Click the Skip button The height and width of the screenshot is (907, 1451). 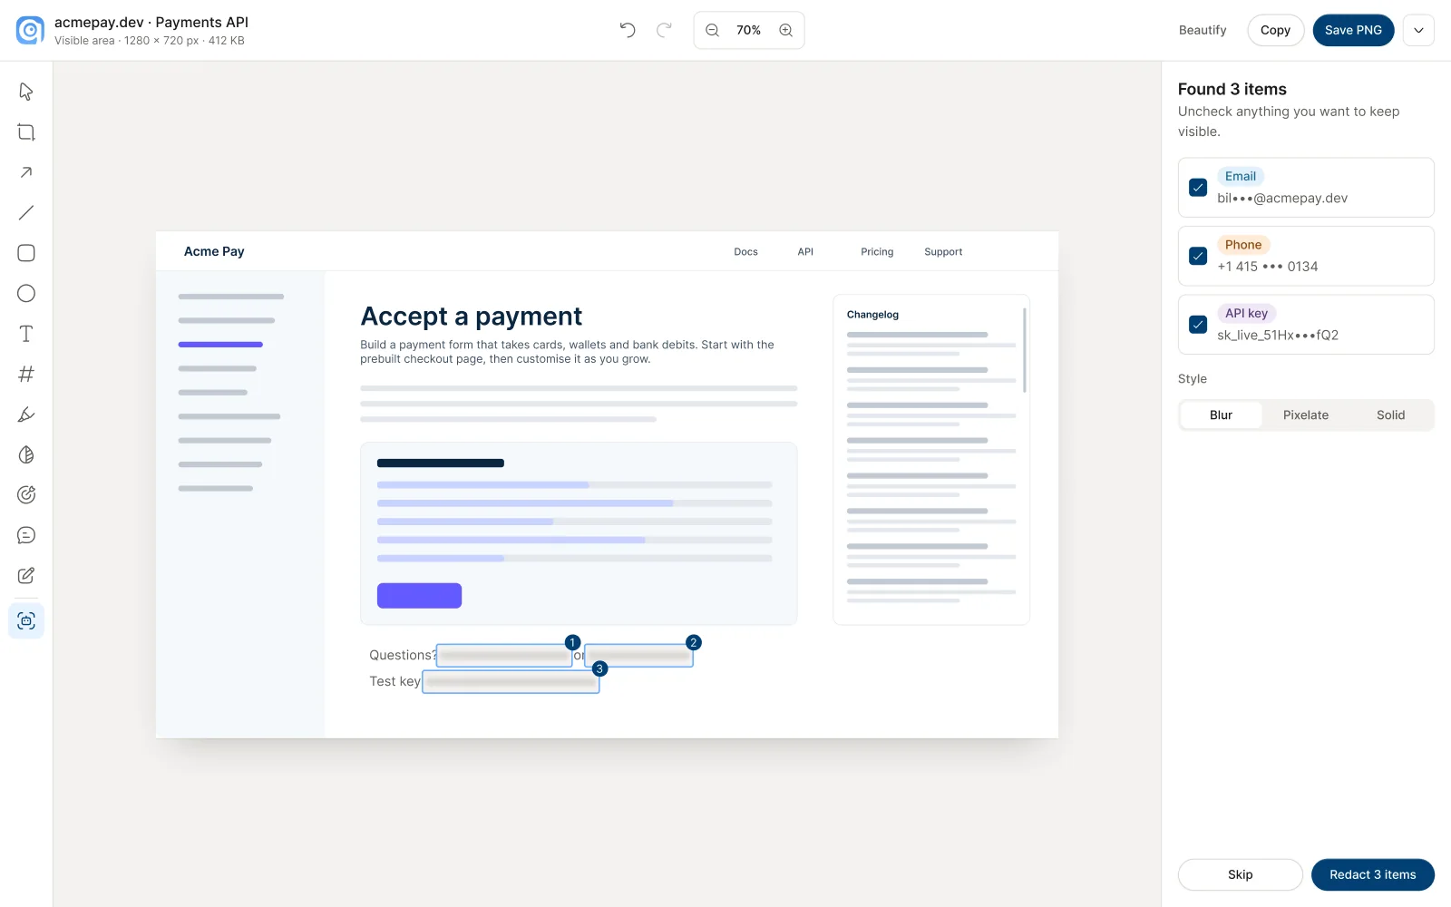coord(1241,874)
